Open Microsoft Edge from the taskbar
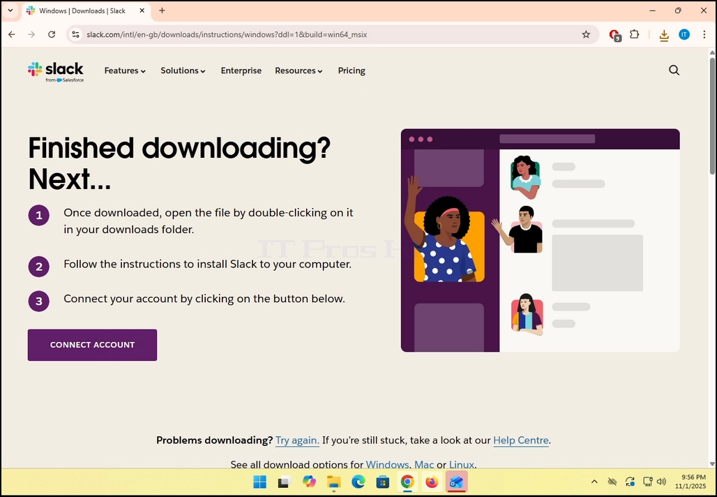The height and width of the screenshot is (497, 717). (x=358, y=482)
